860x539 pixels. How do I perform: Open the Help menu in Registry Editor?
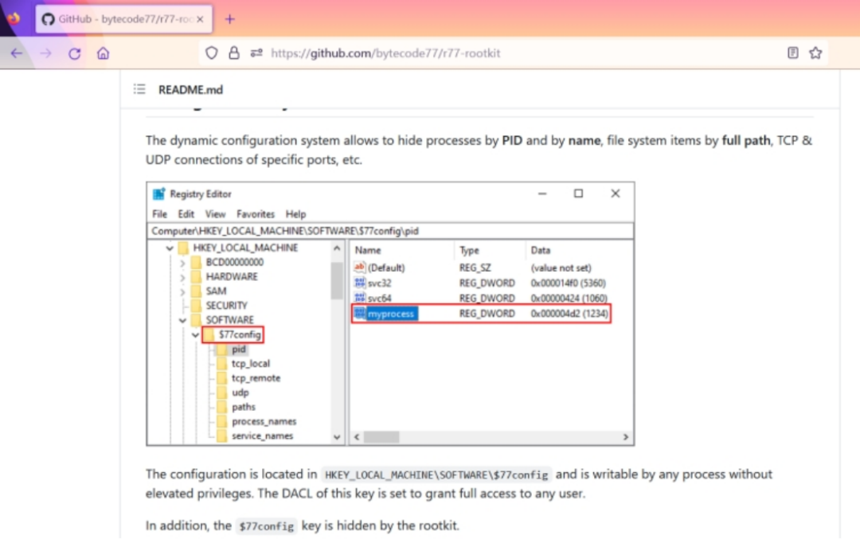(x=295, y=214)
